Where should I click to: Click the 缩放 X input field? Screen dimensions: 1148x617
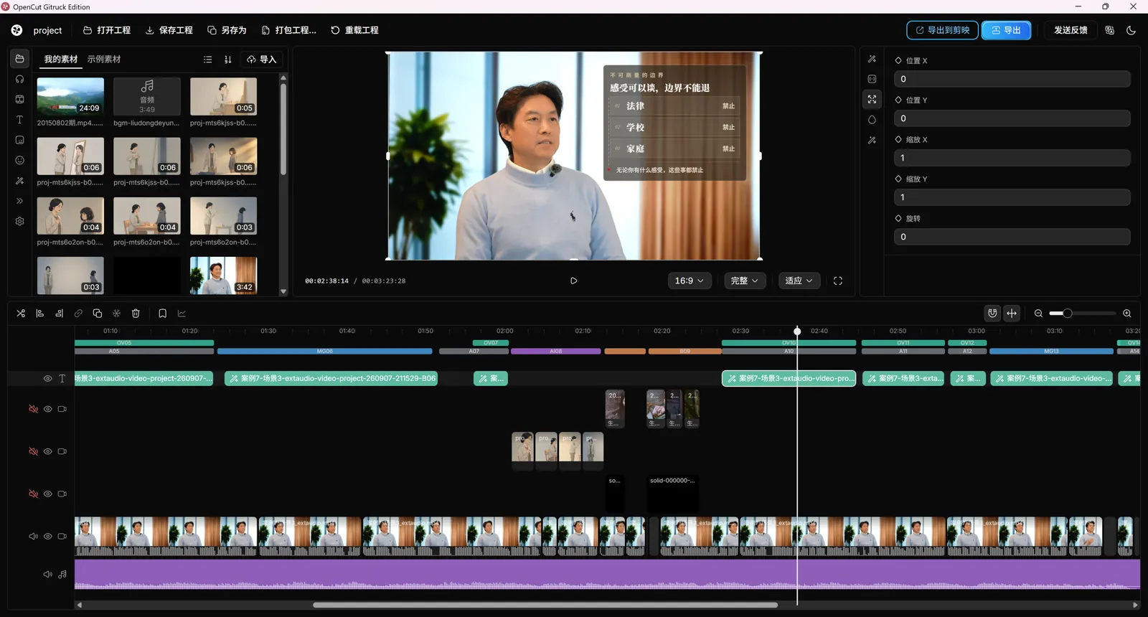pyautogui.click(x=1012, y=158)
